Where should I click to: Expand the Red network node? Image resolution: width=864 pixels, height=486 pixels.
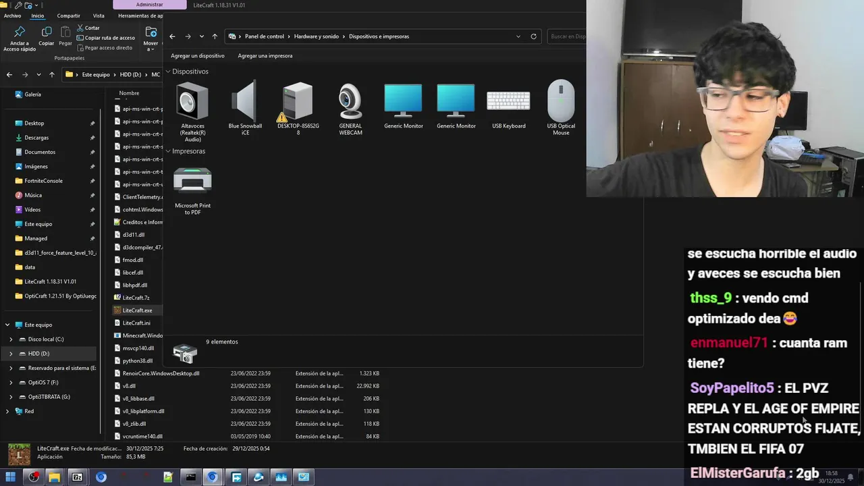(7, 411)
